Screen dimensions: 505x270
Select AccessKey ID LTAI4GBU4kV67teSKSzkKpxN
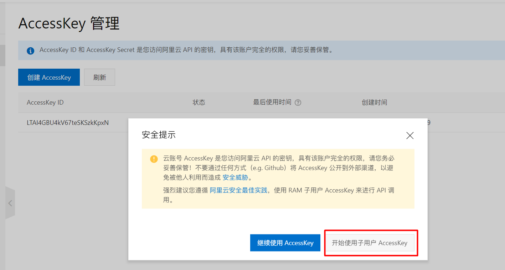tap(68, 123)
